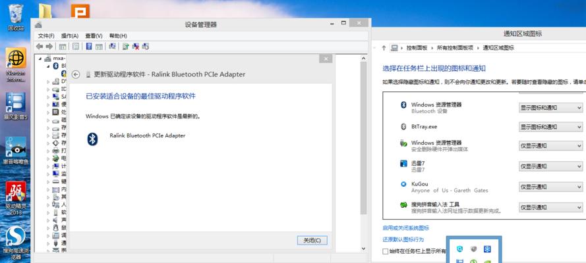Open the Recycle Bin desktop icon
This screenshot has height=263, width=586.
pyautogui.click(x=16, y=16)
